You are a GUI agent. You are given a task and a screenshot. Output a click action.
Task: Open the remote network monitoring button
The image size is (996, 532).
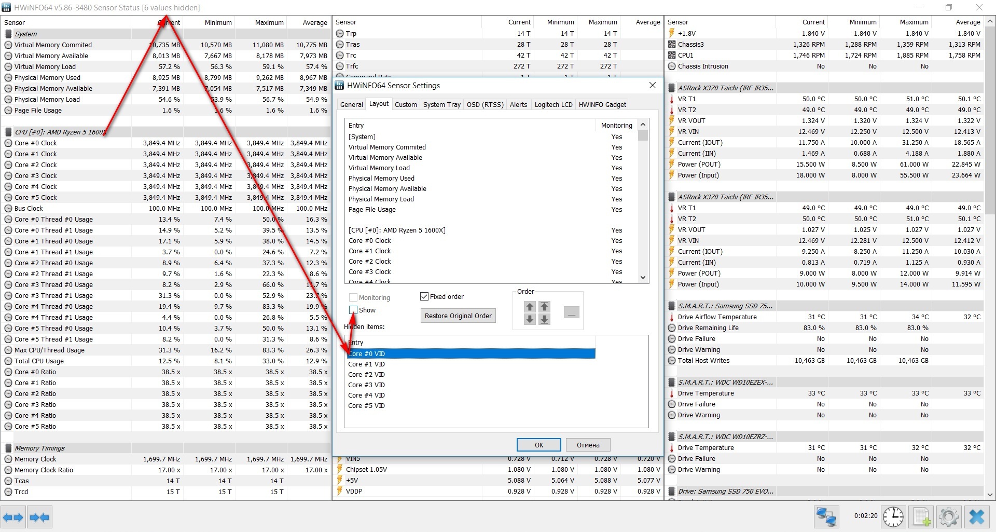[826, 517]
